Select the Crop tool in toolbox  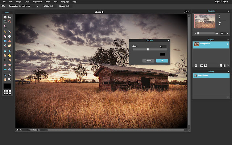click(x=5, y=17)
